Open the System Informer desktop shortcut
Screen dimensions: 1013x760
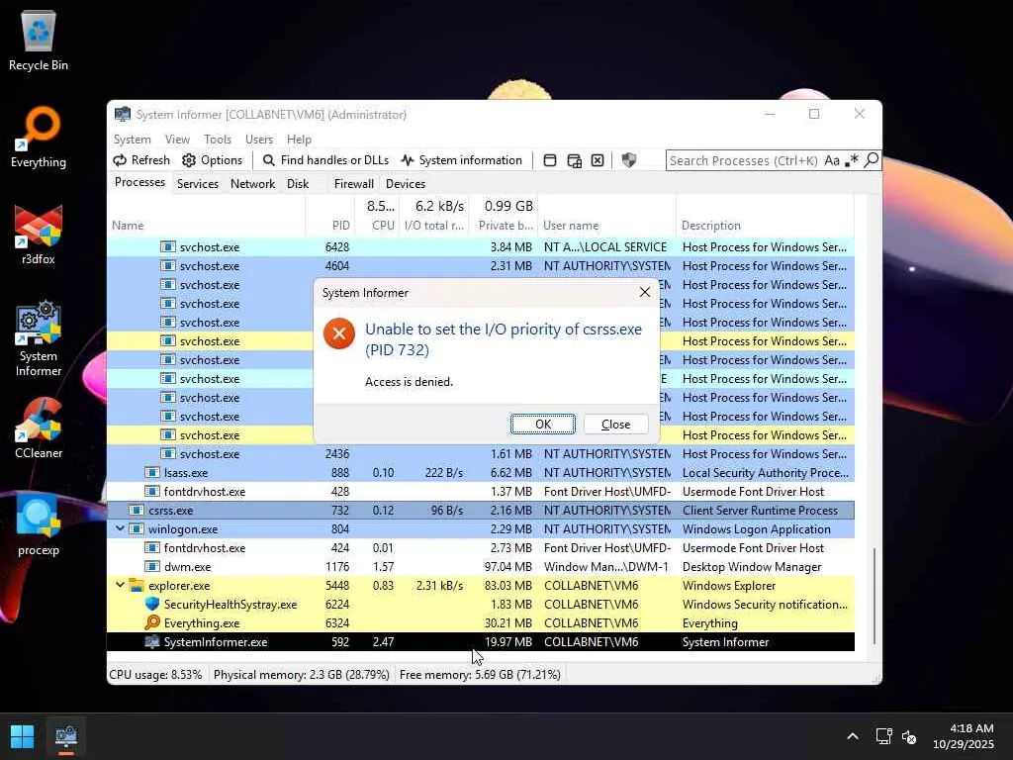[x=39, y=338]
